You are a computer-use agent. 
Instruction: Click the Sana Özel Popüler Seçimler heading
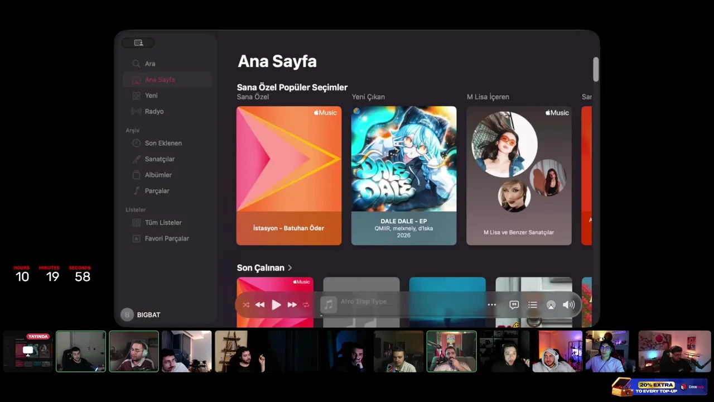(292, 87)
